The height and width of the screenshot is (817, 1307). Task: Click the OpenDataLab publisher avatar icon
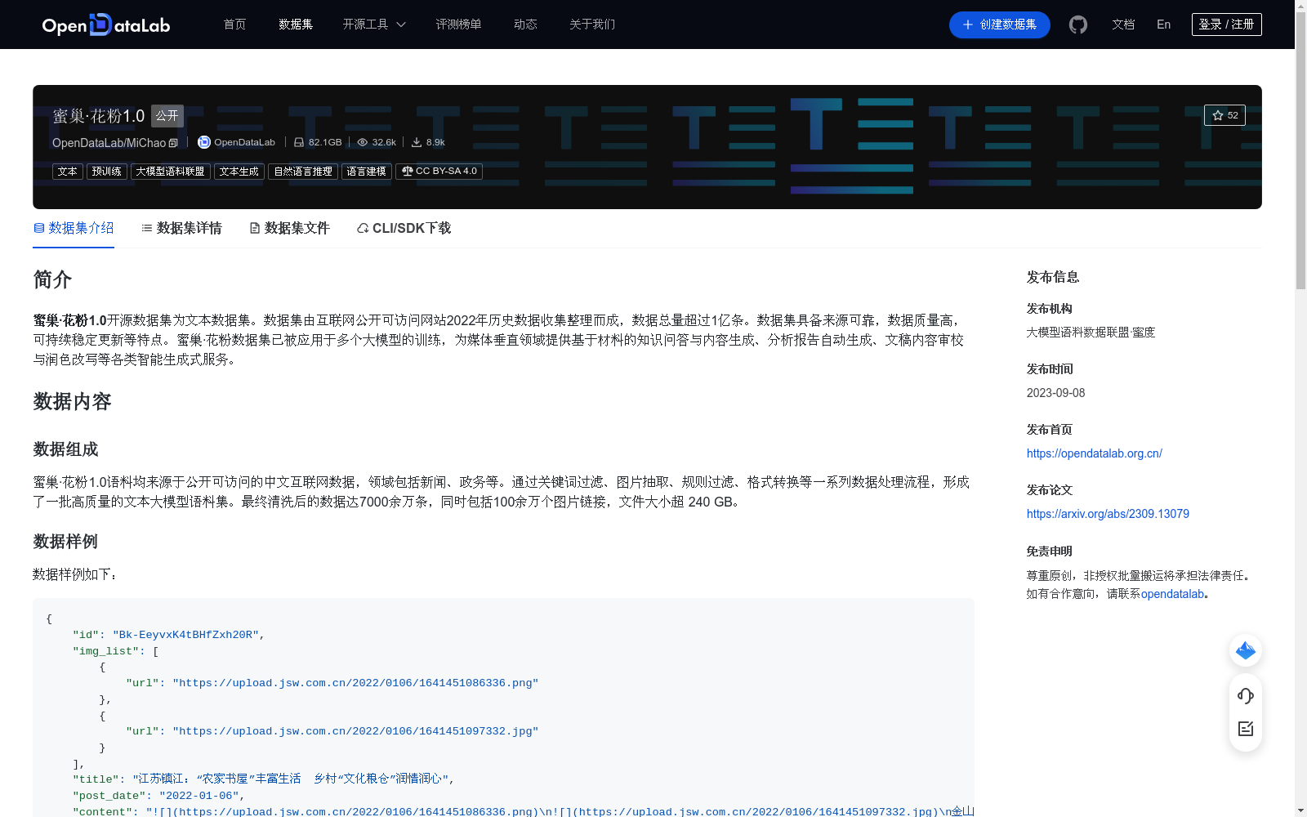pyautogui.click(x=204, y=142)
